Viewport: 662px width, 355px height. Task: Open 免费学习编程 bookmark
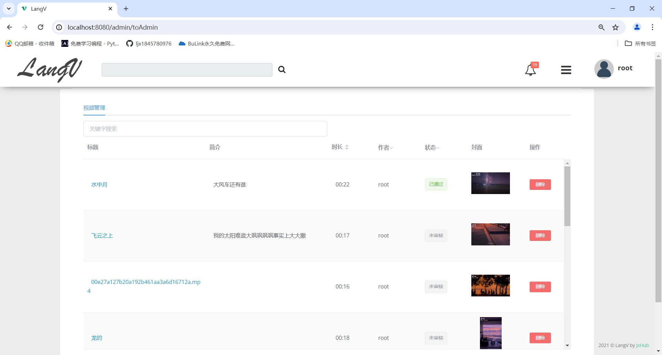coord(90,43)
